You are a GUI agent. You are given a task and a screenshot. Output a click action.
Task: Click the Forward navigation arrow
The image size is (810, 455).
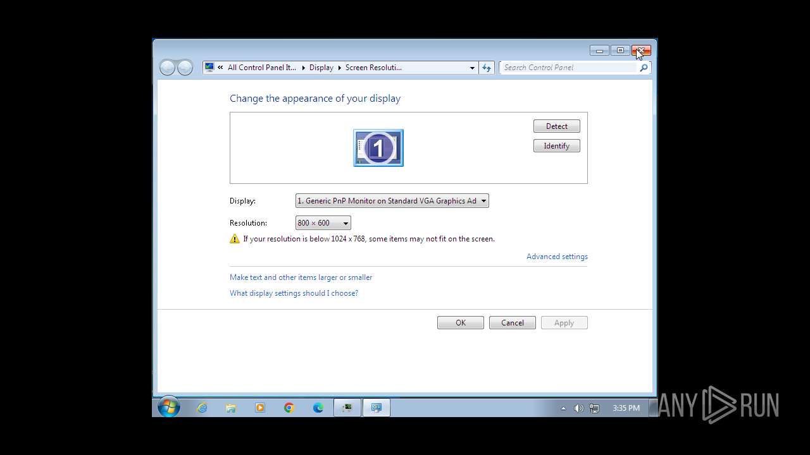(x=185, y=68)
